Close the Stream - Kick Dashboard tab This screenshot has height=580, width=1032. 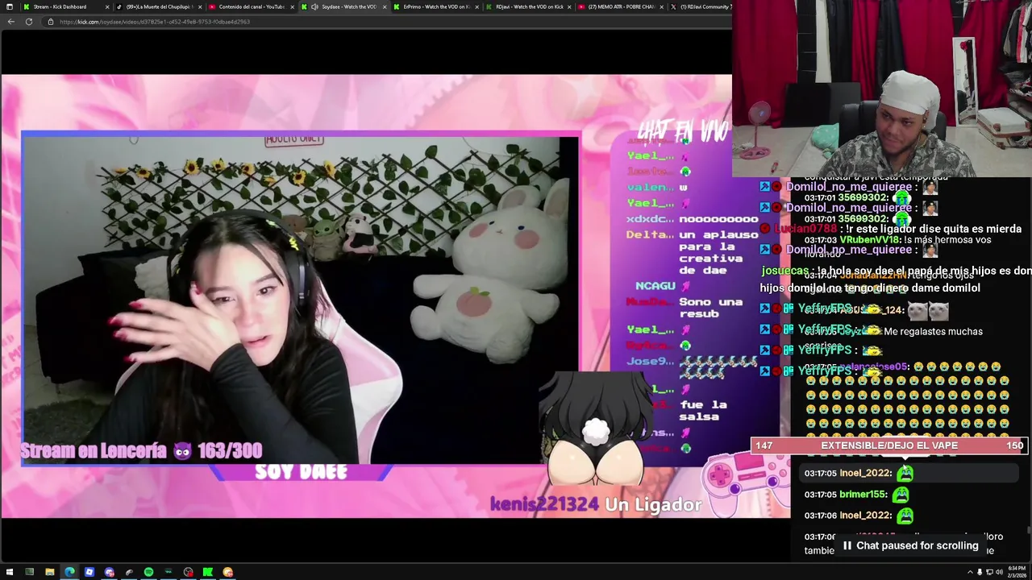[106, 6]
